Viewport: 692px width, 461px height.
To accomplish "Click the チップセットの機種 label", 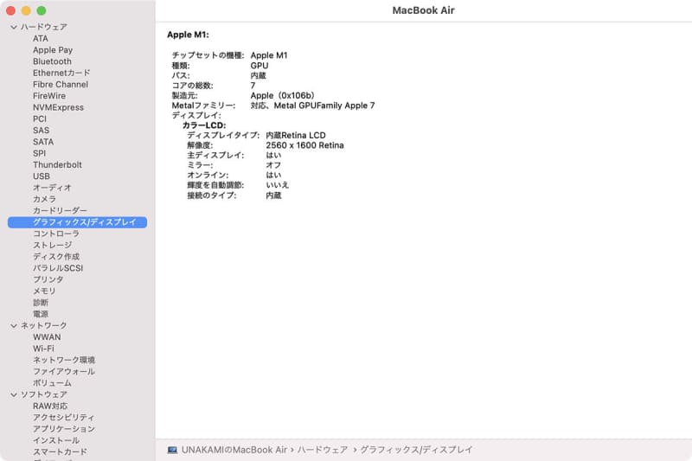I will tap(208, 55).
